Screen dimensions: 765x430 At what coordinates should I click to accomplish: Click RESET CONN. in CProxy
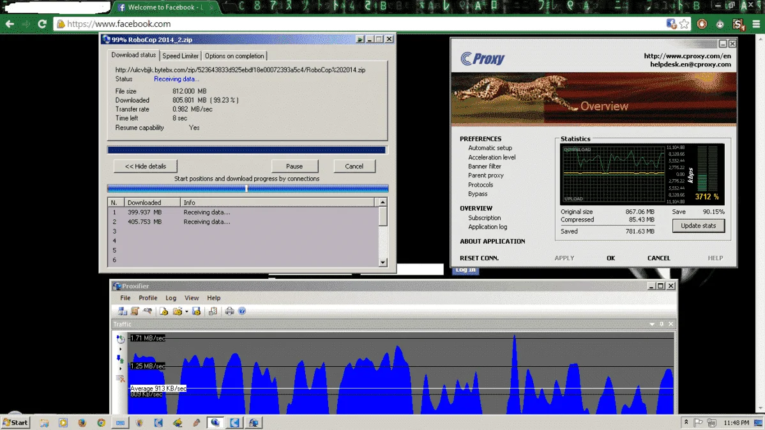point(479,258)
